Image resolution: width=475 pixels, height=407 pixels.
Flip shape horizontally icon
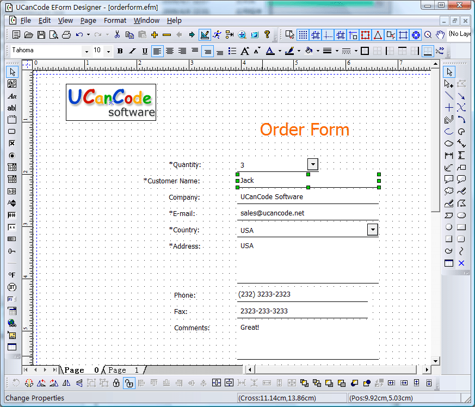pyautogui.click(x=66, y=383)
